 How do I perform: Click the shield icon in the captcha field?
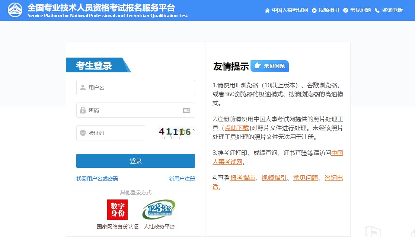coord(82,133)
